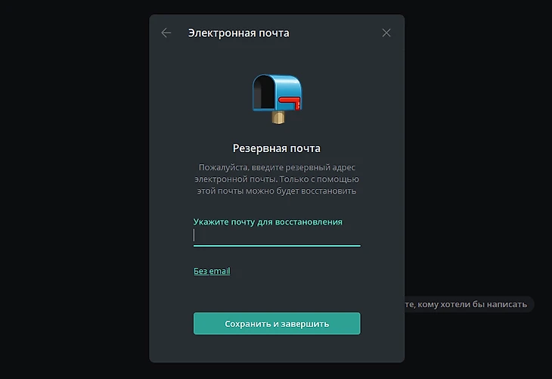Close the Электронная почта dialog
Image resolution: width=552 pixels, height=379 pixels.
click(x=386, y=33)
